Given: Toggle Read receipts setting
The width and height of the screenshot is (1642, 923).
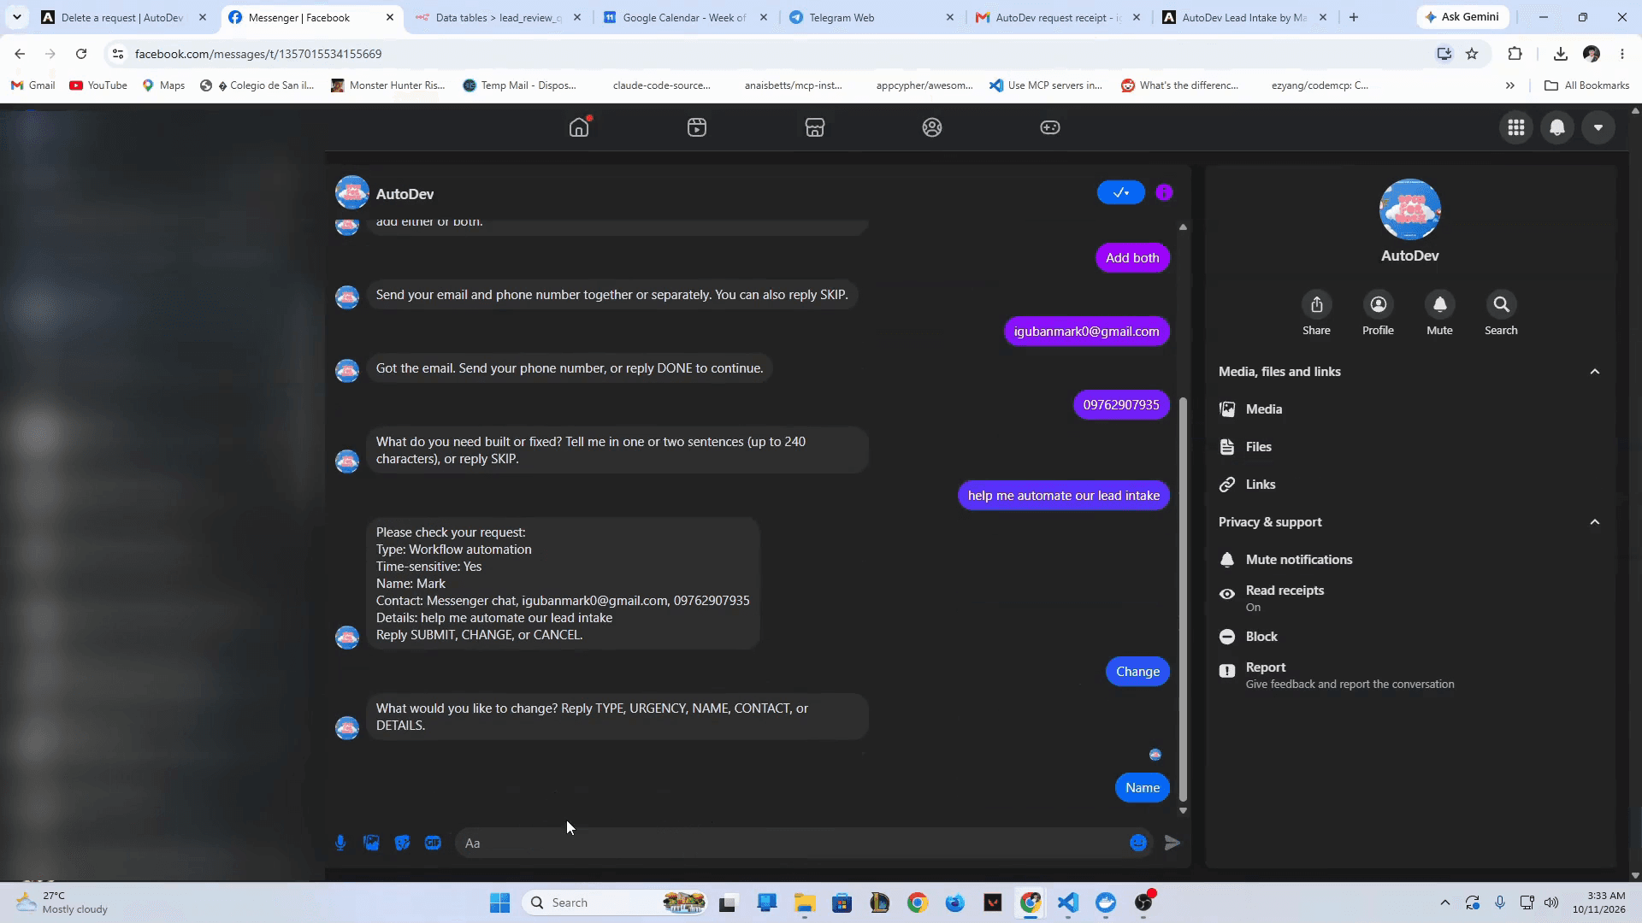Looking at the screenshot, I should (x=1409, y=598).
